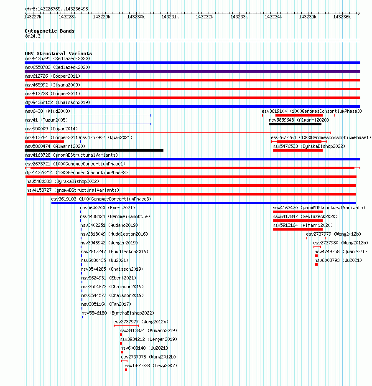This screenshot has height=386, width=372.
Task: Open nsv3554873 (Chaisson2019) label
Action: coord(112,287)
